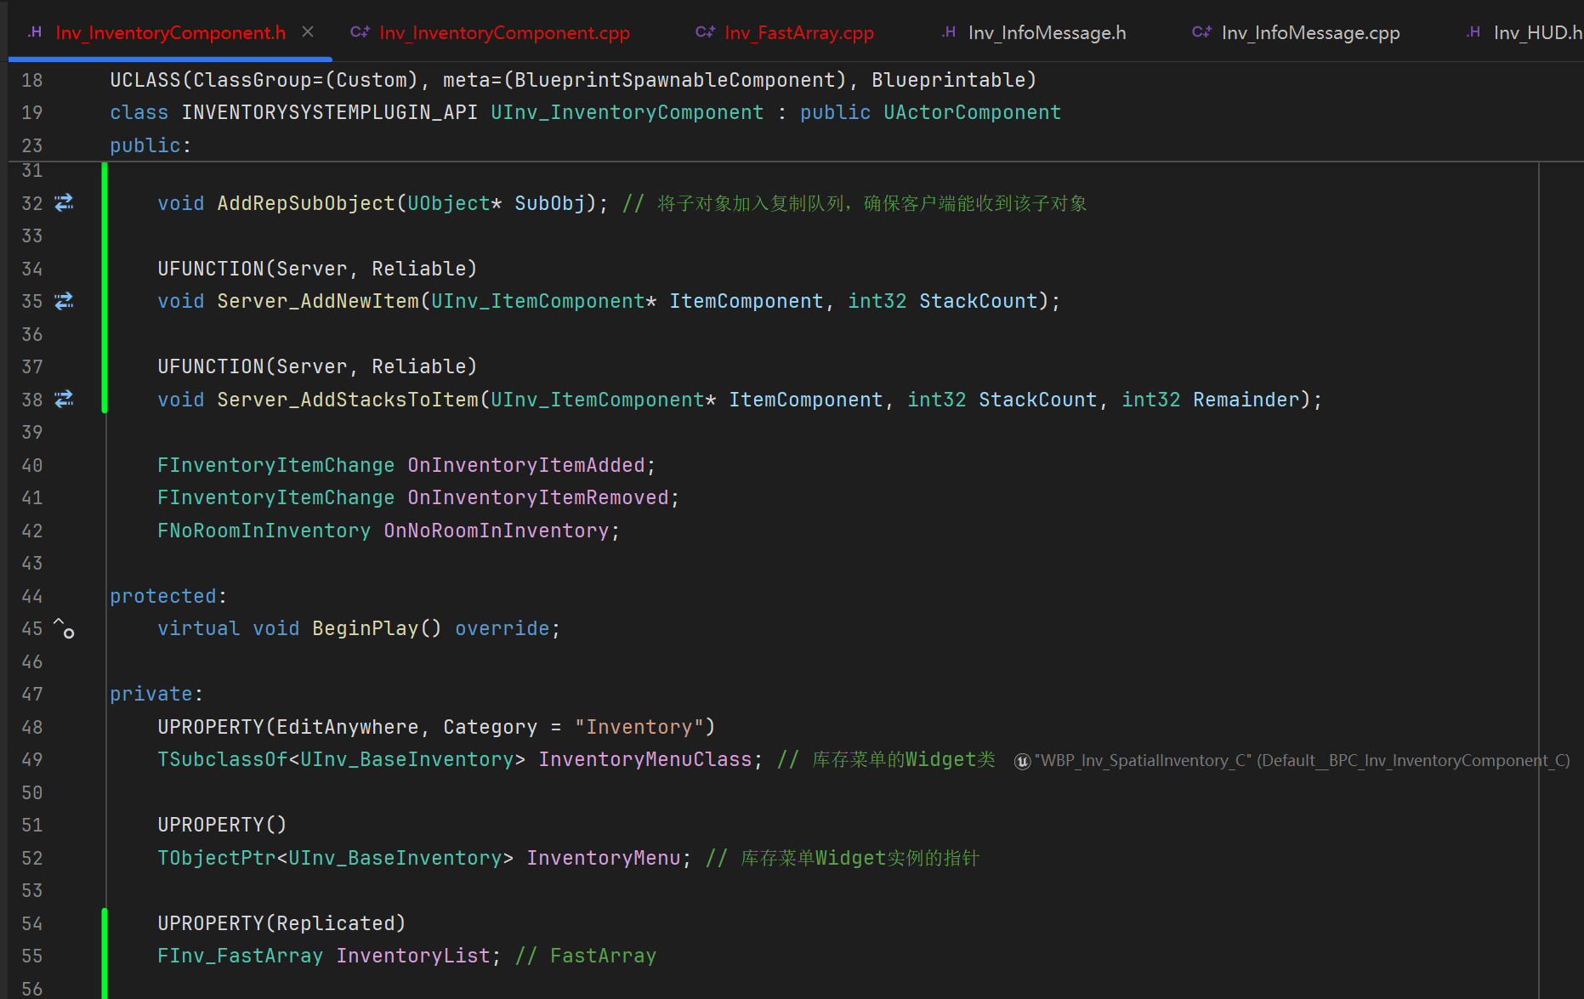The image size is (1584, 999).
Task: Click line number 47 in the gutter
Action: tap(32, 694)
